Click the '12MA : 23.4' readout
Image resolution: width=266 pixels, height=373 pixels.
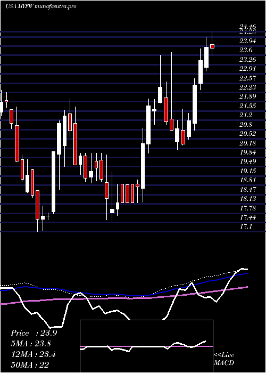pos(33,354)
